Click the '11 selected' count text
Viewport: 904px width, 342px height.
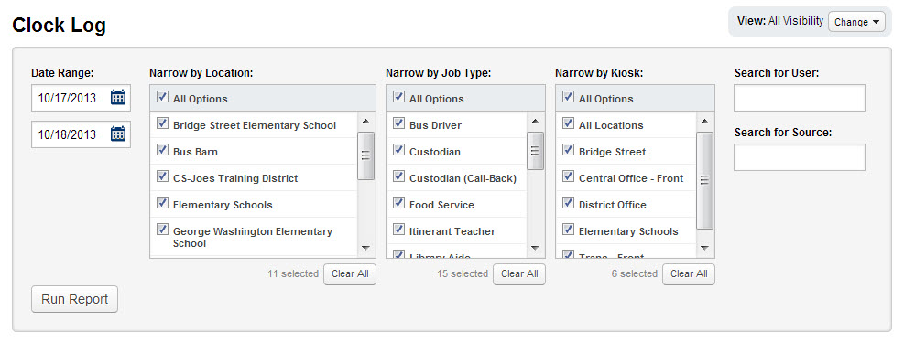[293, 274]
